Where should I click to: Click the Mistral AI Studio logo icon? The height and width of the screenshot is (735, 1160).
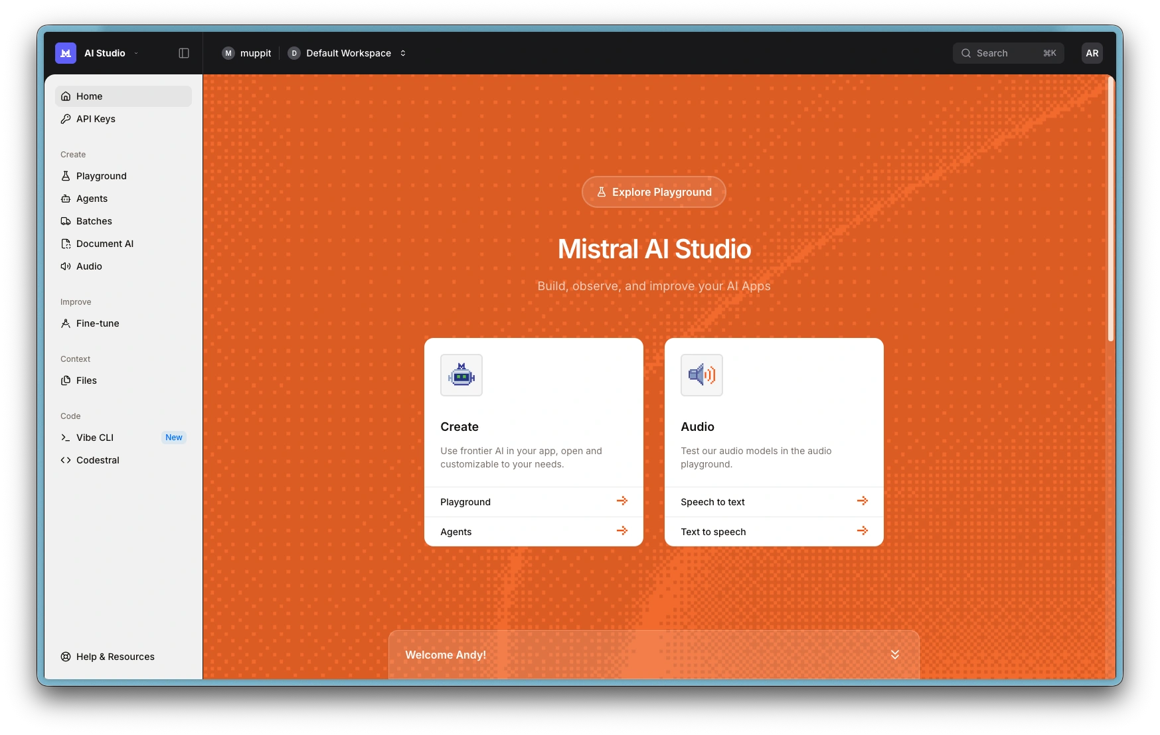(x=66, y=53)
